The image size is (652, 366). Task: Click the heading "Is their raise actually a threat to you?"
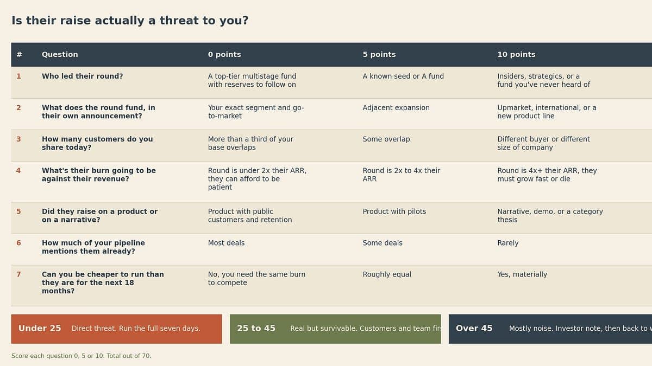130,21
